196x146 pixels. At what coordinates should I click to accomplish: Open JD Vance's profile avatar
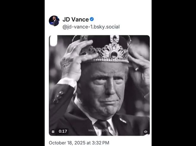click(54, 21)
